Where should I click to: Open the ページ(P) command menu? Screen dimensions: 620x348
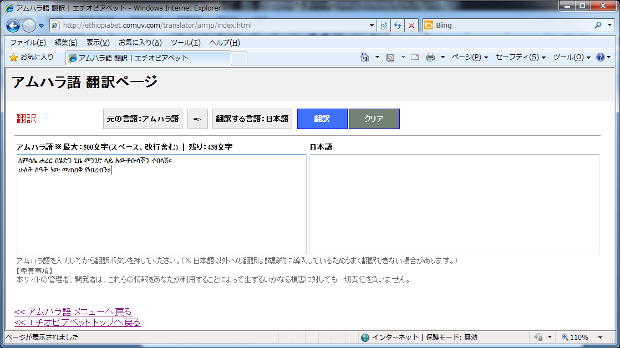click(x=470, y=57)
